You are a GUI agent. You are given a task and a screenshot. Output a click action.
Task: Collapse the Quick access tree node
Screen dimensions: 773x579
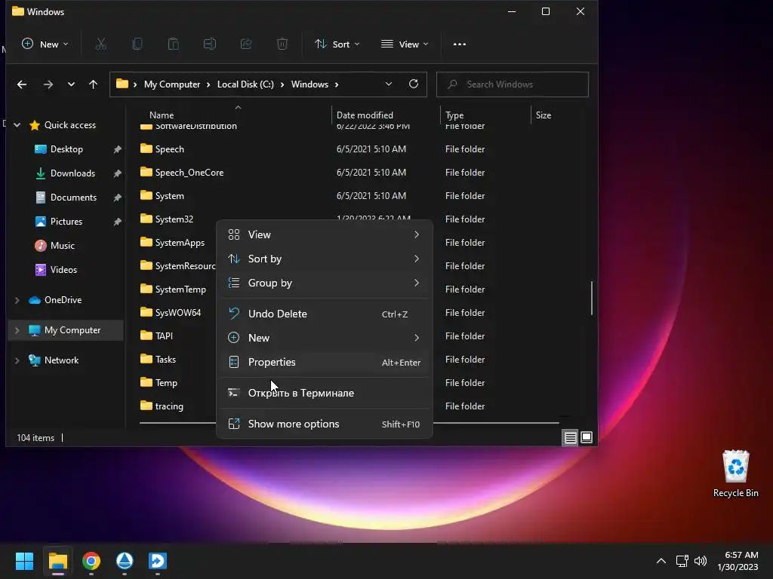(x=17, y=125)
